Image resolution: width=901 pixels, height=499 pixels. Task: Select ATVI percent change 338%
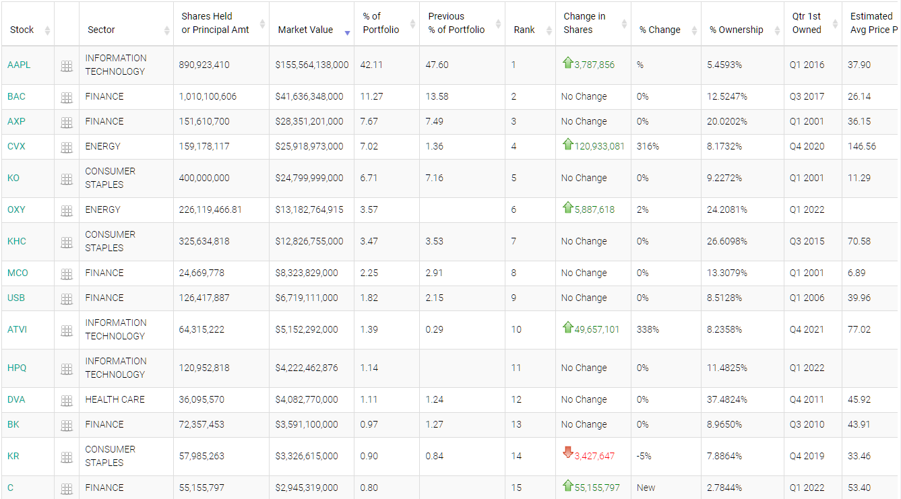[x=648, y=329]
